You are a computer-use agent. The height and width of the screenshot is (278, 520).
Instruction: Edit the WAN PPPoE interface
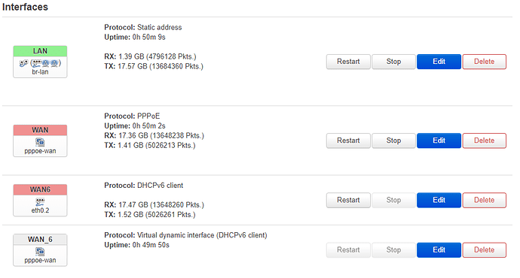click(x=439, y=141)
